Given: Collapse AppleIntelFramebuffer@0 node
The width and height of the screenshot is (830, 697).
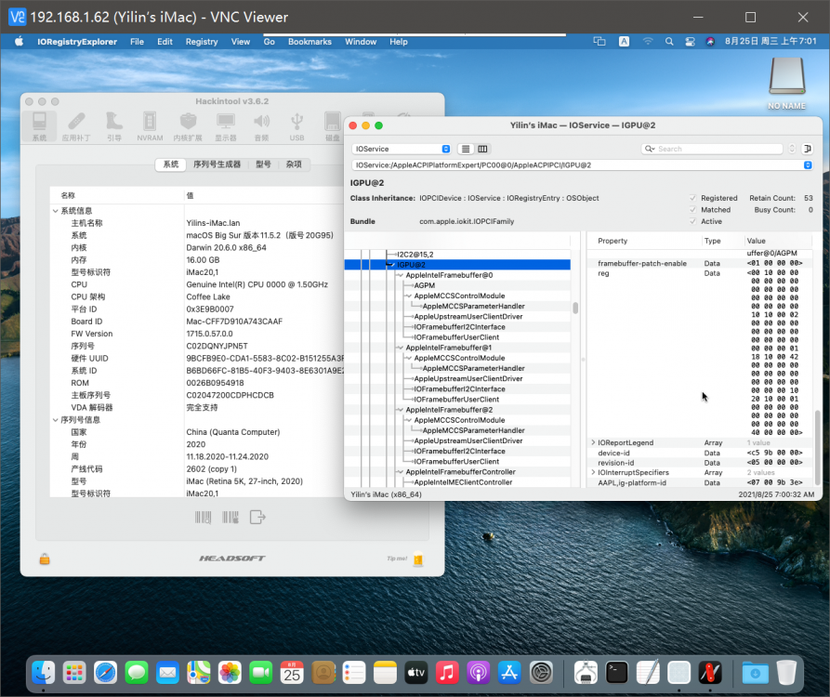Looking at the screenshot, I should [x=401, y=275].
